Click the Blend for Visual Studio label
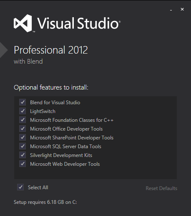This screenshot has height=216, width=191. [x=55, y=103]
